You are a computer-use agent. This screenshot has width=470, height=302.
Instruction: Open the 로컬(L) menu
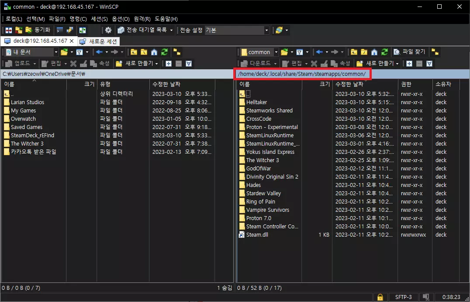[x=14, y=19]
